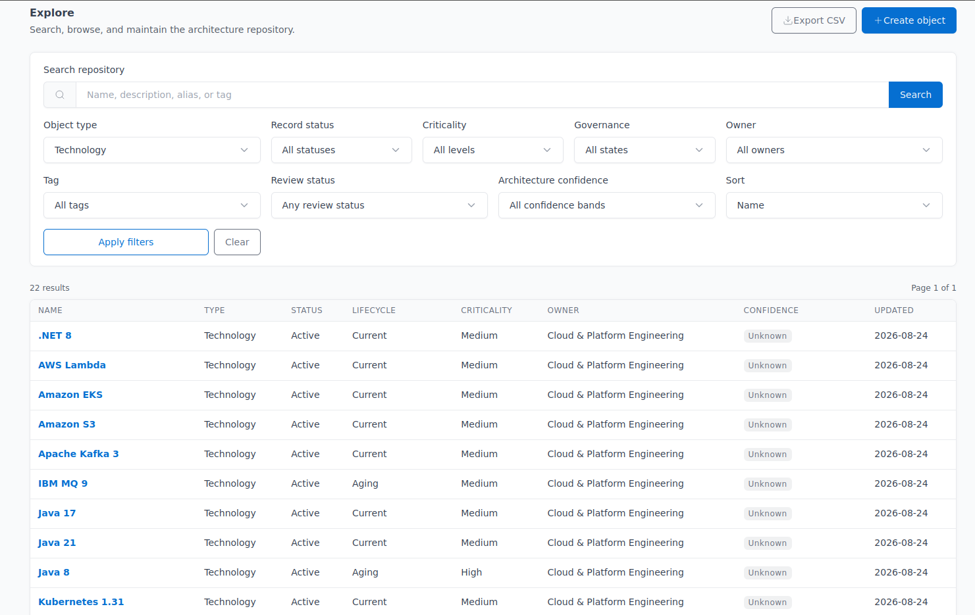975x615 pixels.
Task: Click the UPDATED column header
Action: (894, 310)
